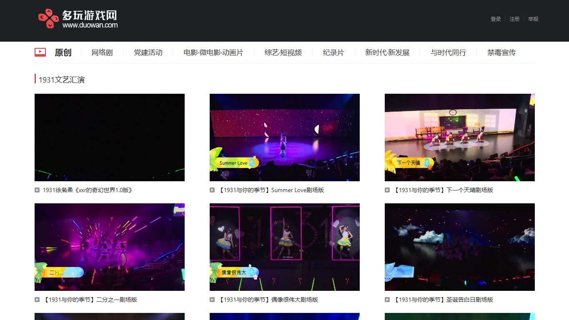Screen dimensions: 569x320
Task: Go to the 纪录片 tab
Action: (x=333, y=52)
